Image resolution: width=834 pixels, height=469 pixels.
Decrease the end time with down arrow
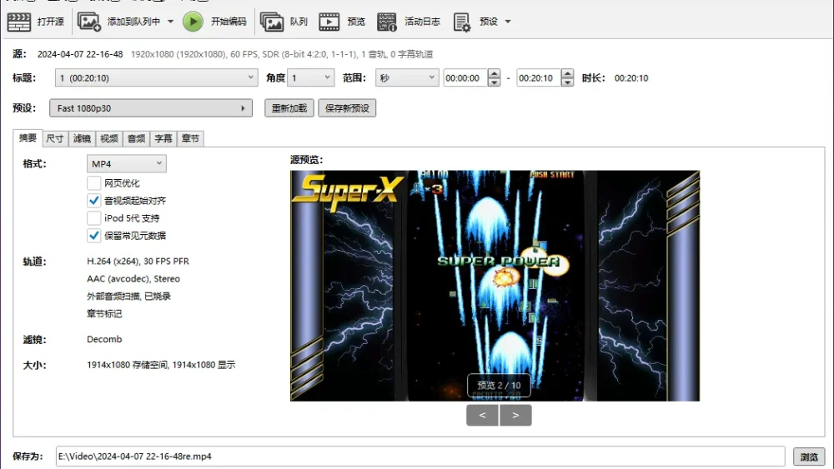pos(567,82)
